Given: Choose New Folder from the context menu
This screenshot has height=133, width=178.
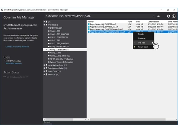Looking at the screenshot, I should [143, 47].
